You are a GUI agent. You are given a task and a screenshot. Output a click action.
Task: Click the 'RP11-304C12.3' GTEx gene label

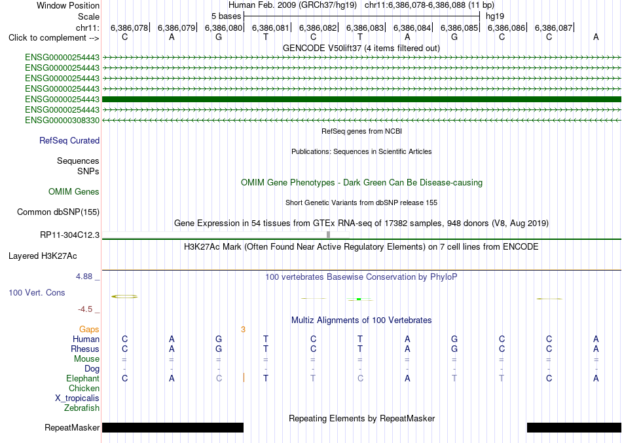coord(70,235)
